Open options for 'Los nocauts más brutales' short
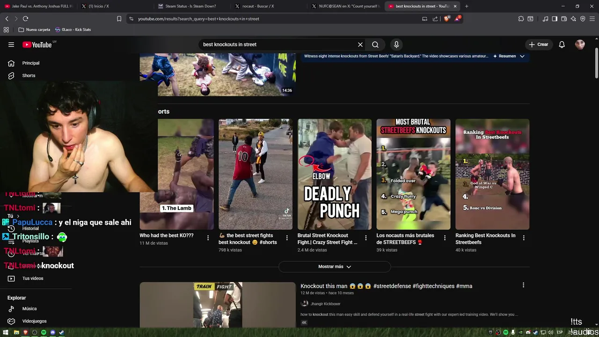This screenshot has width=599, height=337. (445, 238)
